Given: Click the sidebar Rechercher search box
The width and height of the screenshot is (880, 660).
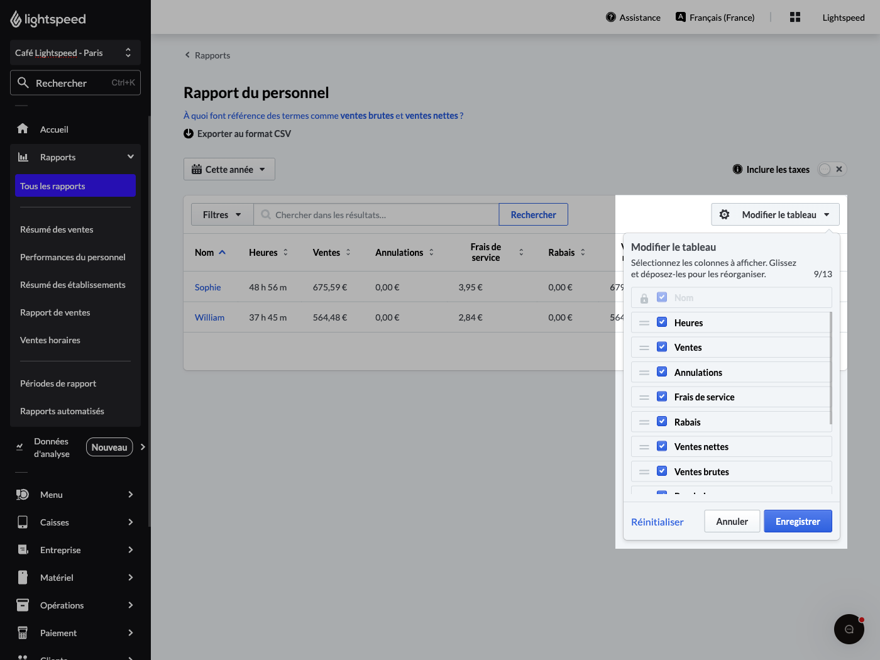Looking at the screenshot, I should 75,82.
